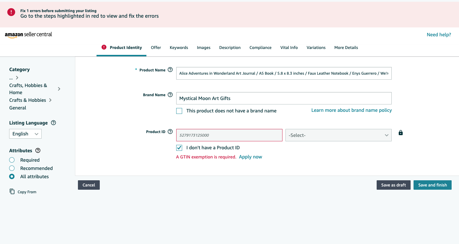Tick 'This product does not have a brand name'
The image size is (459, 244).
(x=179, y=111)
